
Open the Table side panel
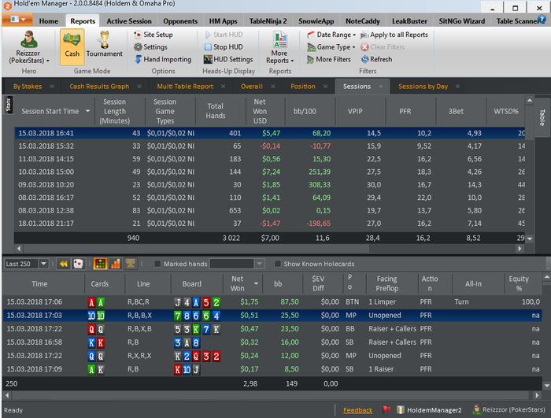(x=542, y=117)
